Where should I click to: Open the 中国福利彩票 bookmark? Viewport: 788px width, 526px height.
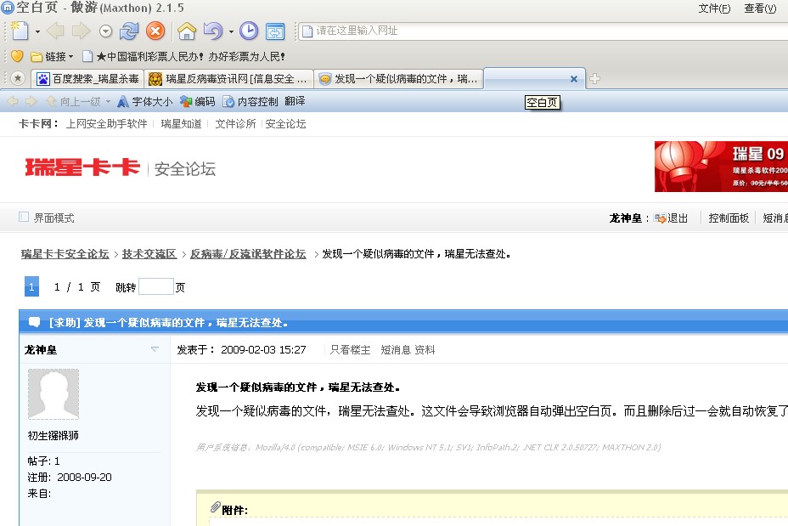(x=184, y=56)
